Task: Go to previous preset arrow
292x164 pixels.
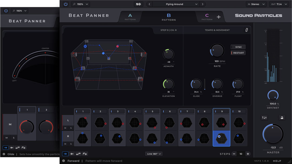Action: [149, 4]
